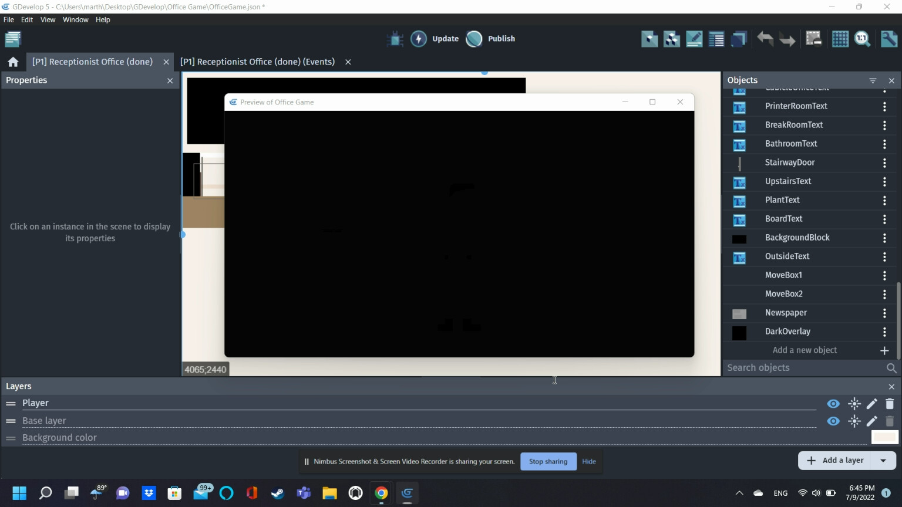Open options menu for BackgroundBlock object
This screenshot has height=507, width=902.
[x=884, y=238]
